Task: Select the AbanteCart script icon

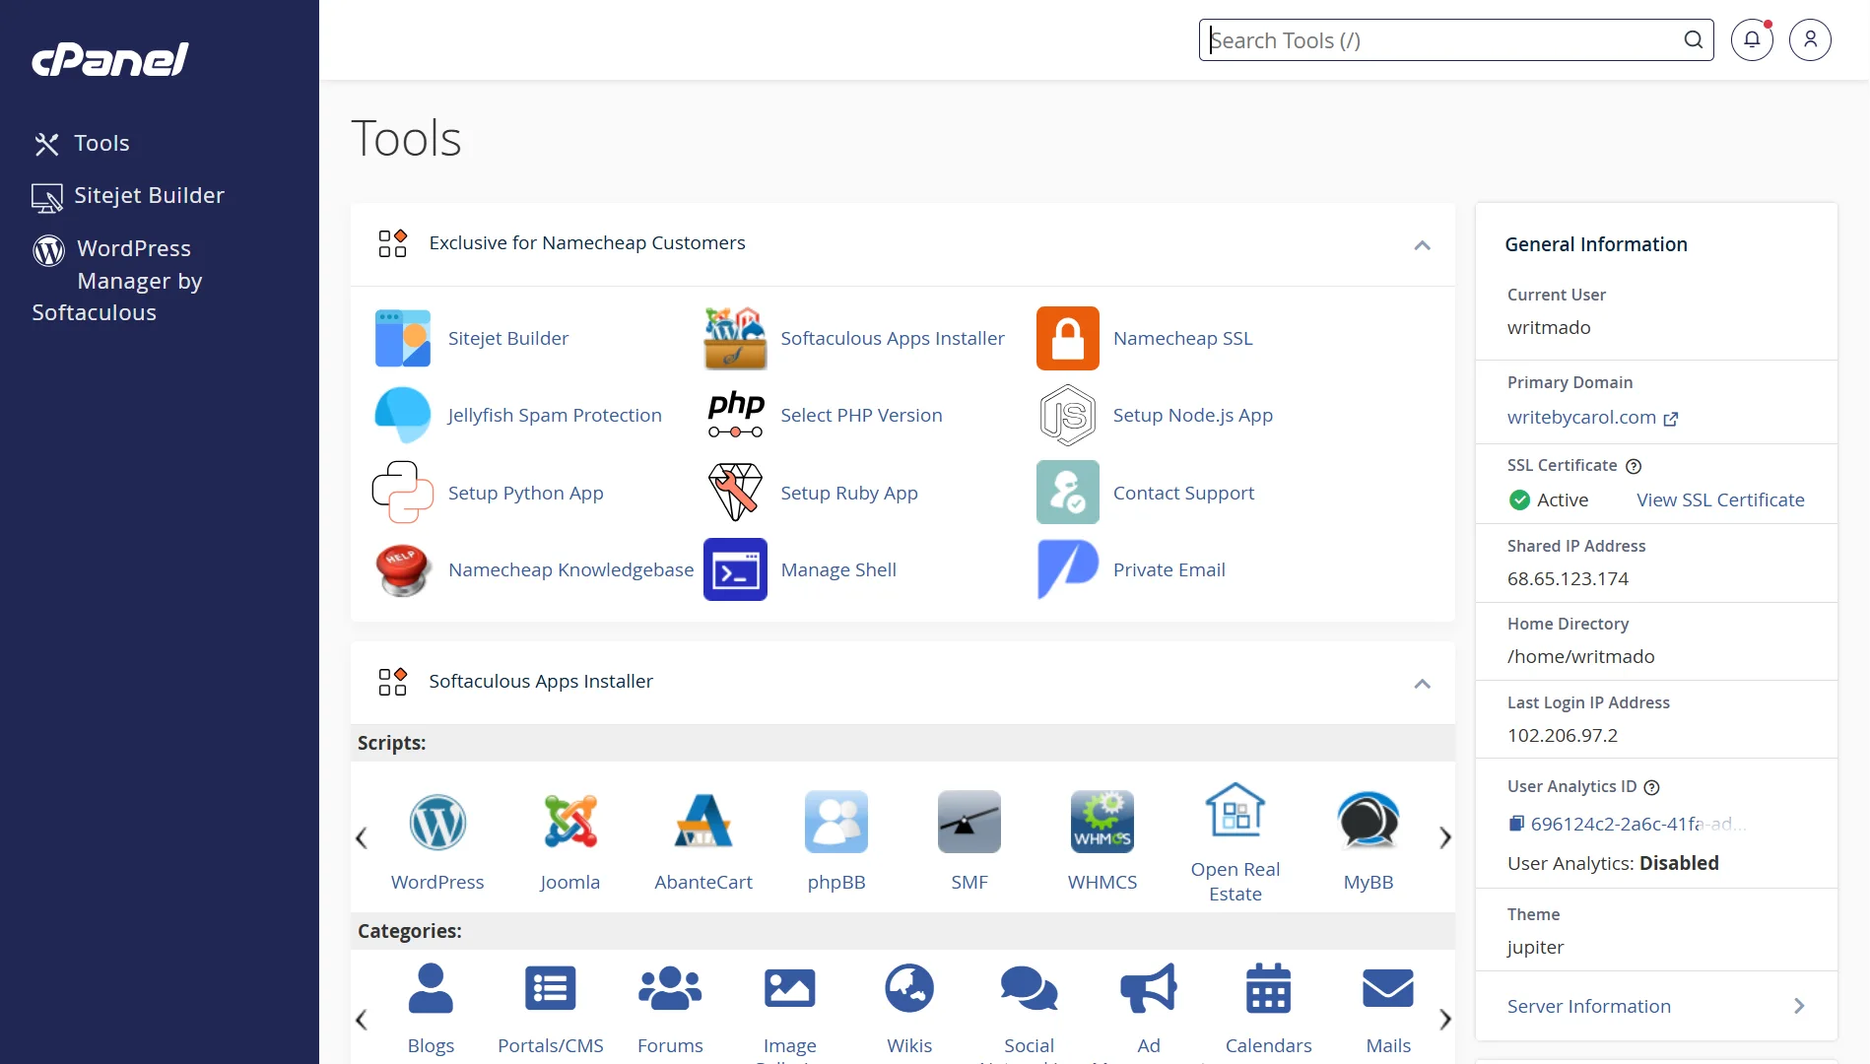Action: [x=703, y=822]
